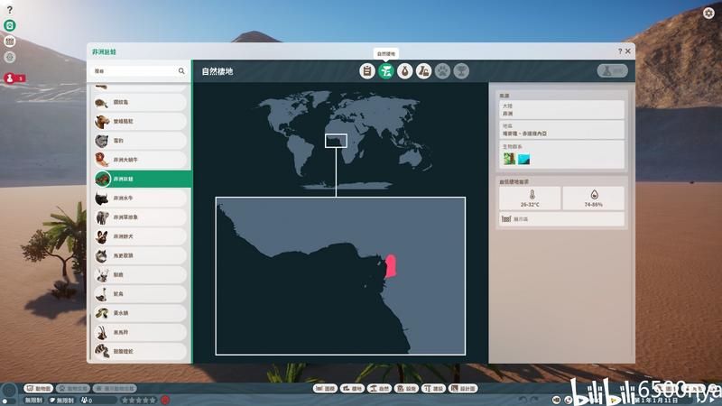The image size is (722, 406).
Task: Select the ostrich entry (鴕鳥)
Action: pyautogui.click(x=140, y=294)
